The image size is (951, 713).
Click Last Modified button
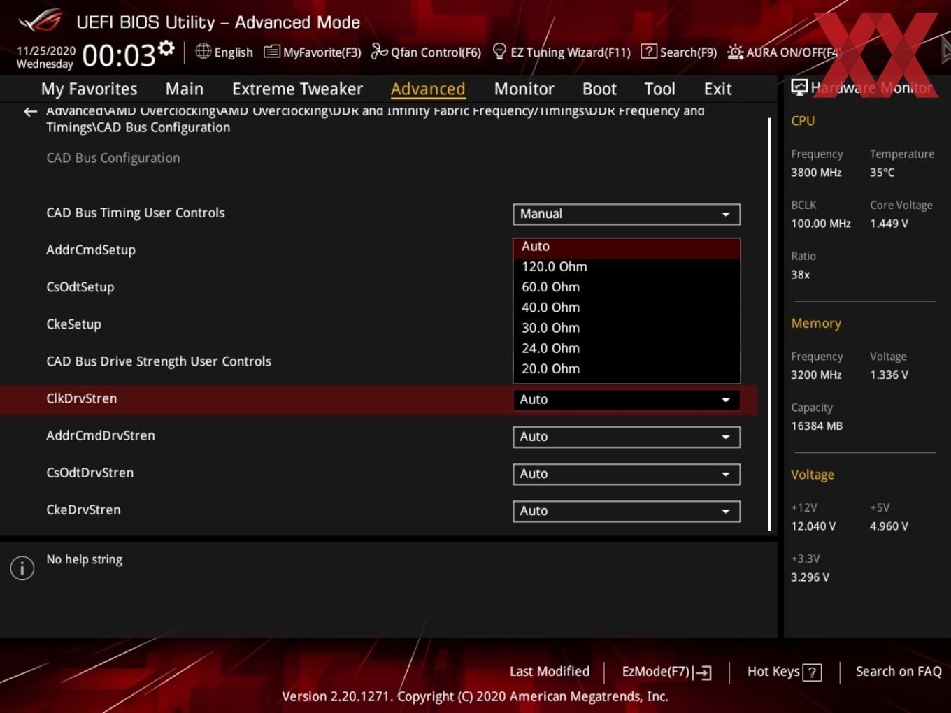click(550, 672)
